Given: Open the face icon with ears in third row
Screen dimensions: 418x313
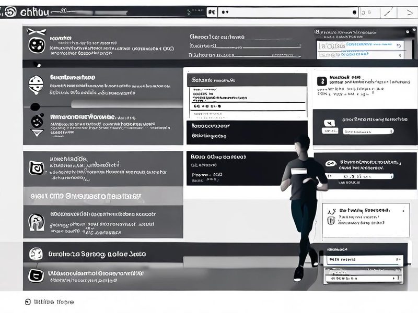Looking at the screenshot, I should pos(37,122).
